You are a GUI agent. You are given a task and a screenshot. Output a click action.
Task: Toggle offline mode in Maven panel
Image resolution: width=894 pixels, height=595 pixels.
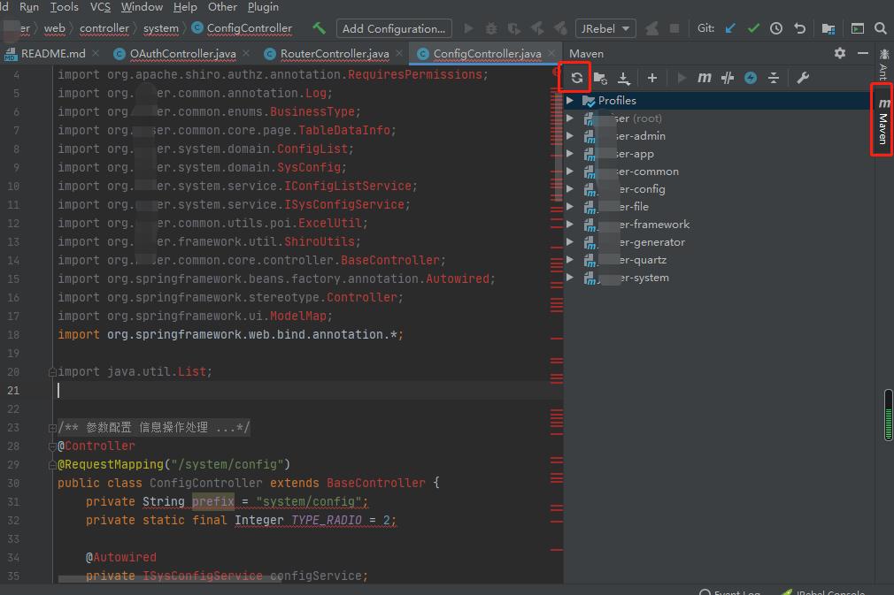click(x=750, y=78)
